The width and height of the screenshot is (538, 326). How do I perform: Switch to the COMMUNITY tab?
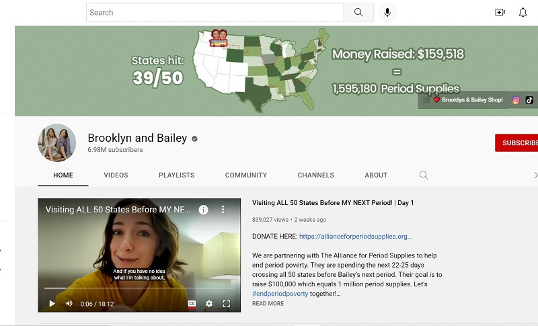tap(246, 175)
